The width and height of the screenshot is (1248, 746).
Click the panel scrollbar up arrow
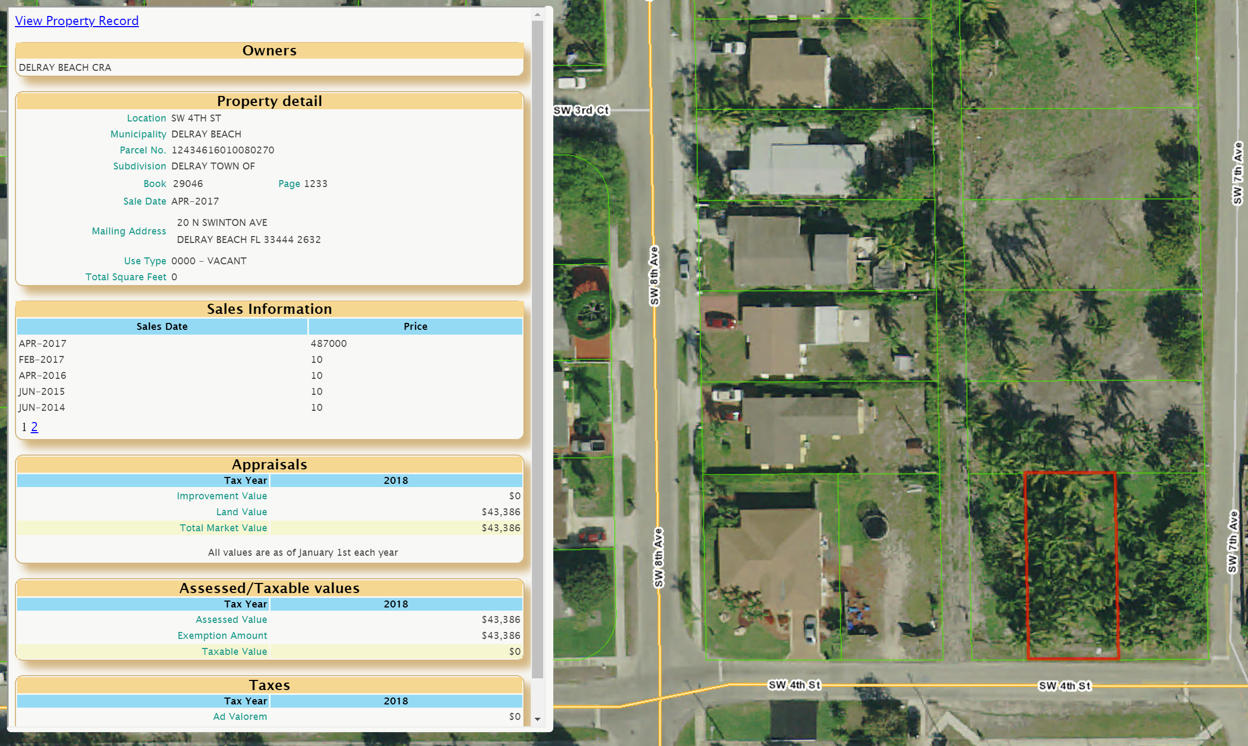click(537, 15)
